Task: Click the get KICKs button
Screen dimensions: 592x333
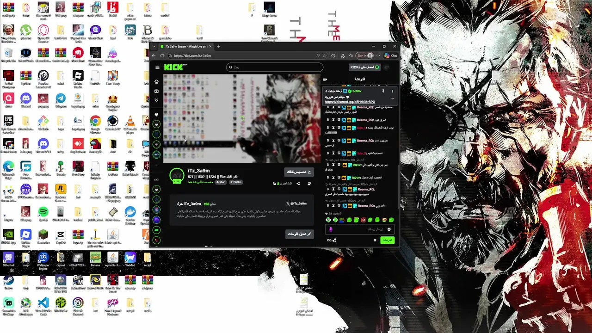Action: [x=364, y=67]
